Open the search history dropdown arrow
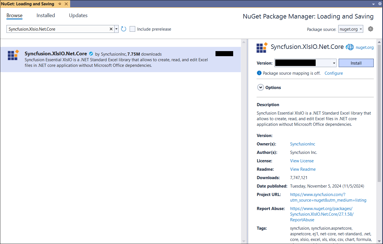 [x=116, y=29]
